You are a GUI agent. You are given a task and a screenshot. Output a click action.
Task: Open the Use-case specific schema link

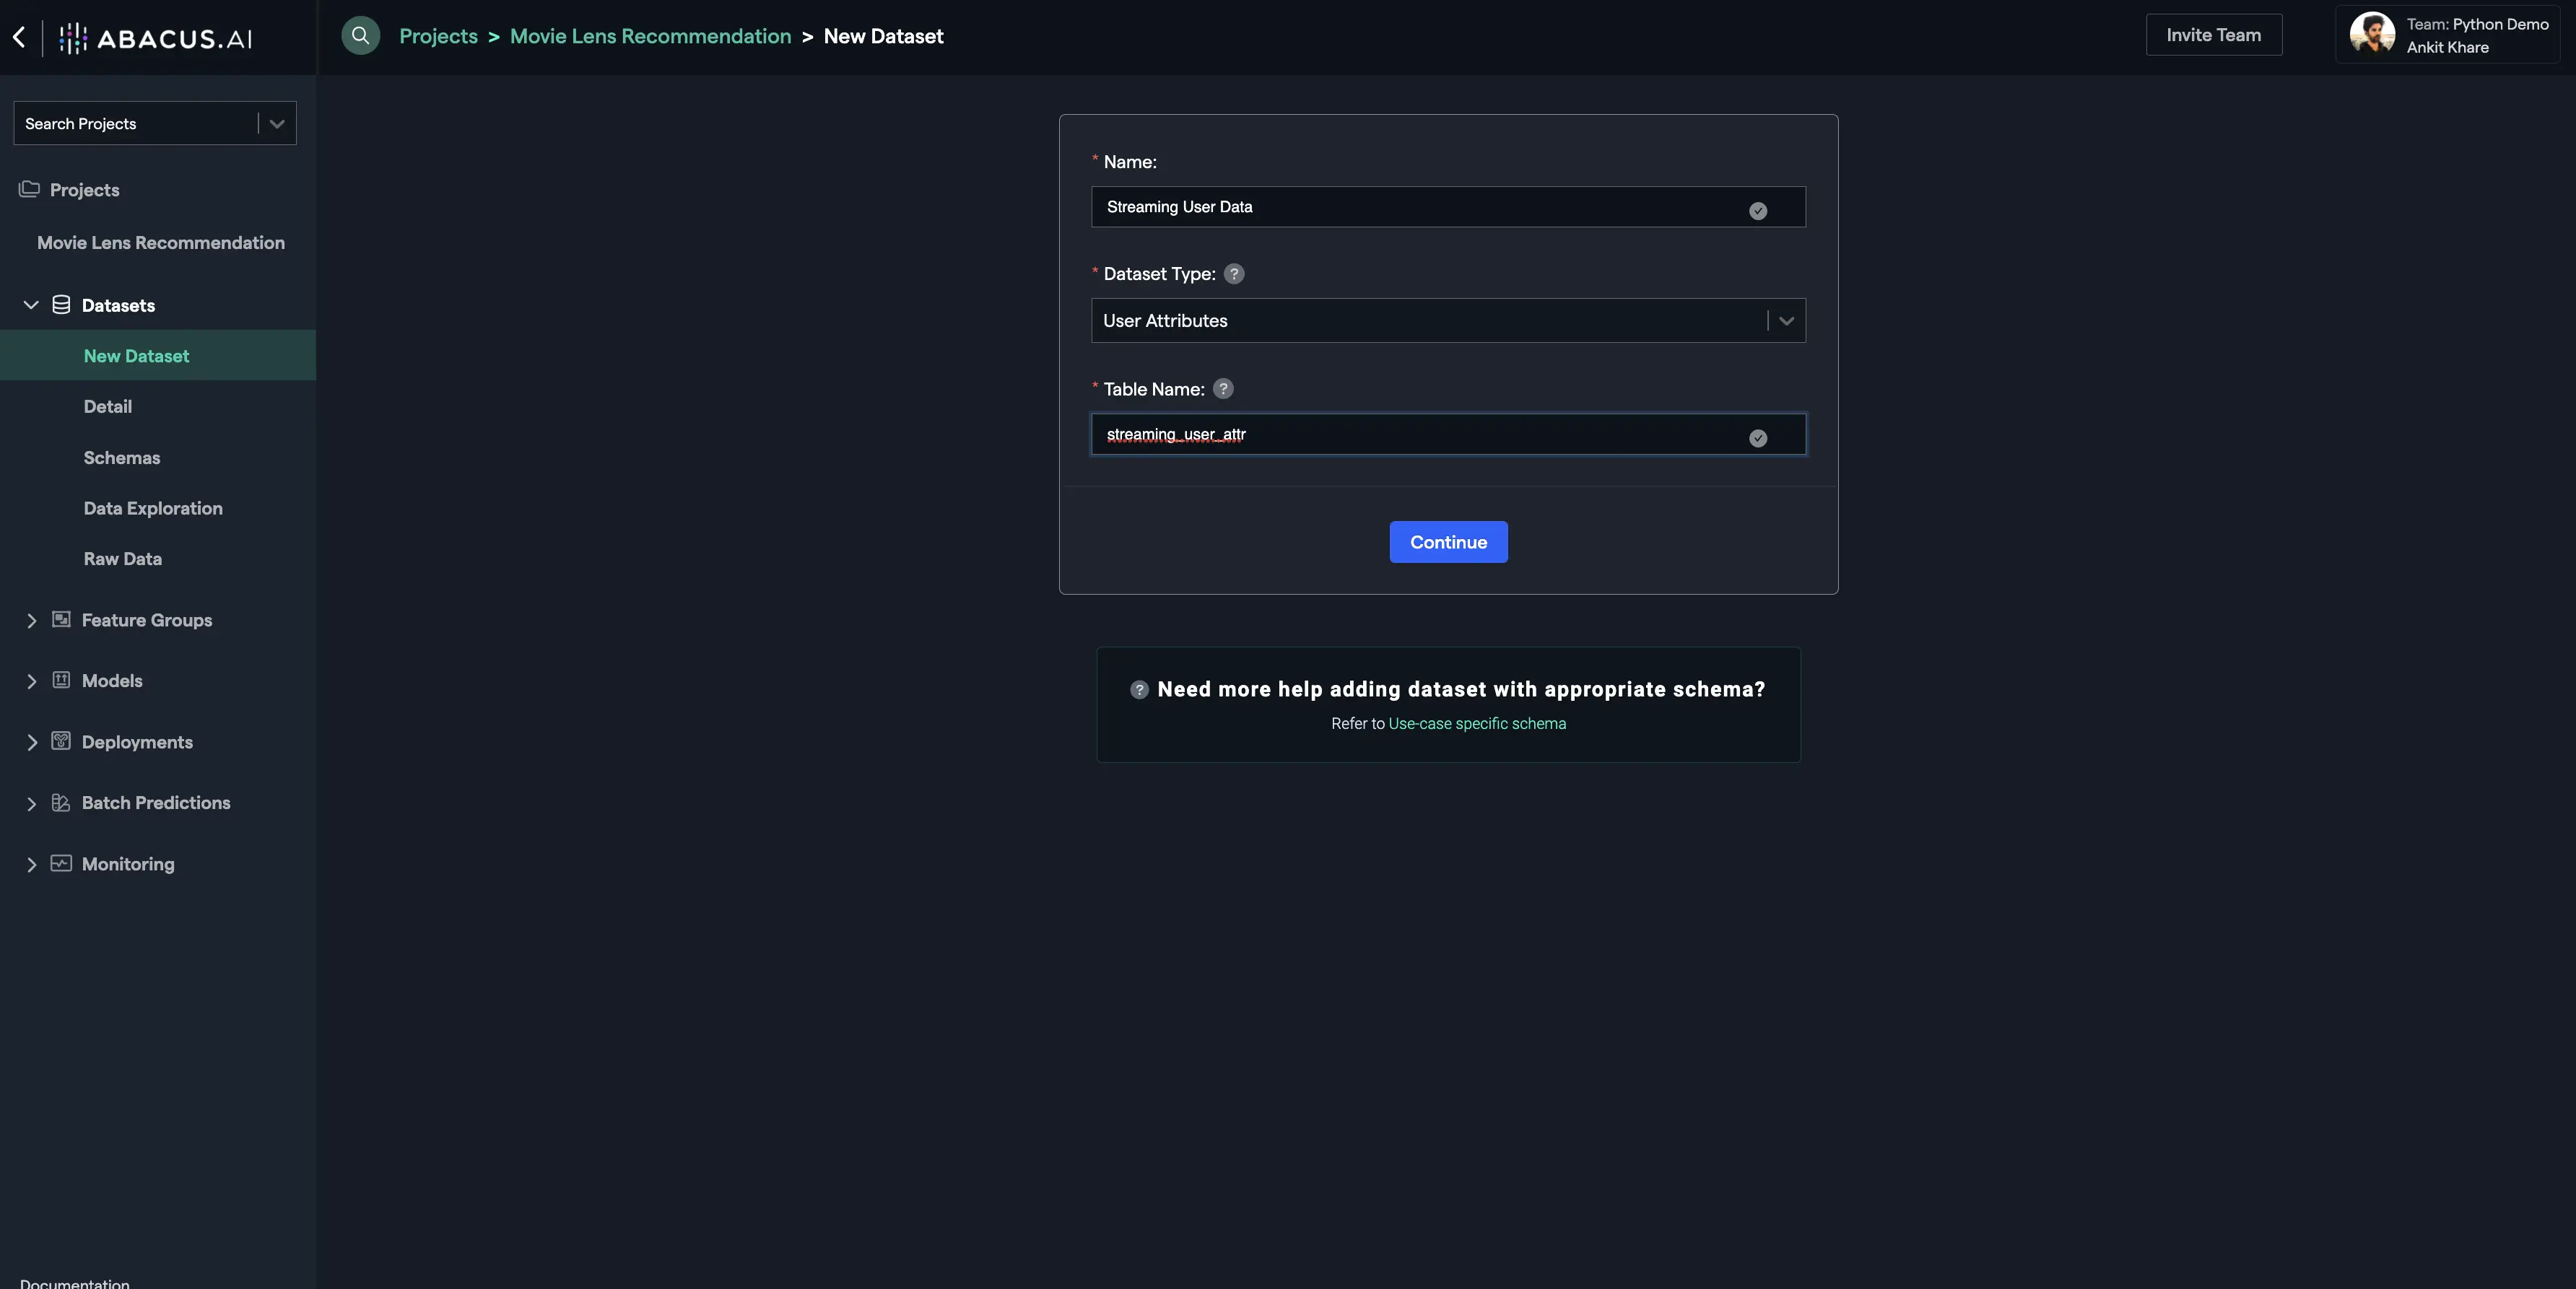[1478, 723]
